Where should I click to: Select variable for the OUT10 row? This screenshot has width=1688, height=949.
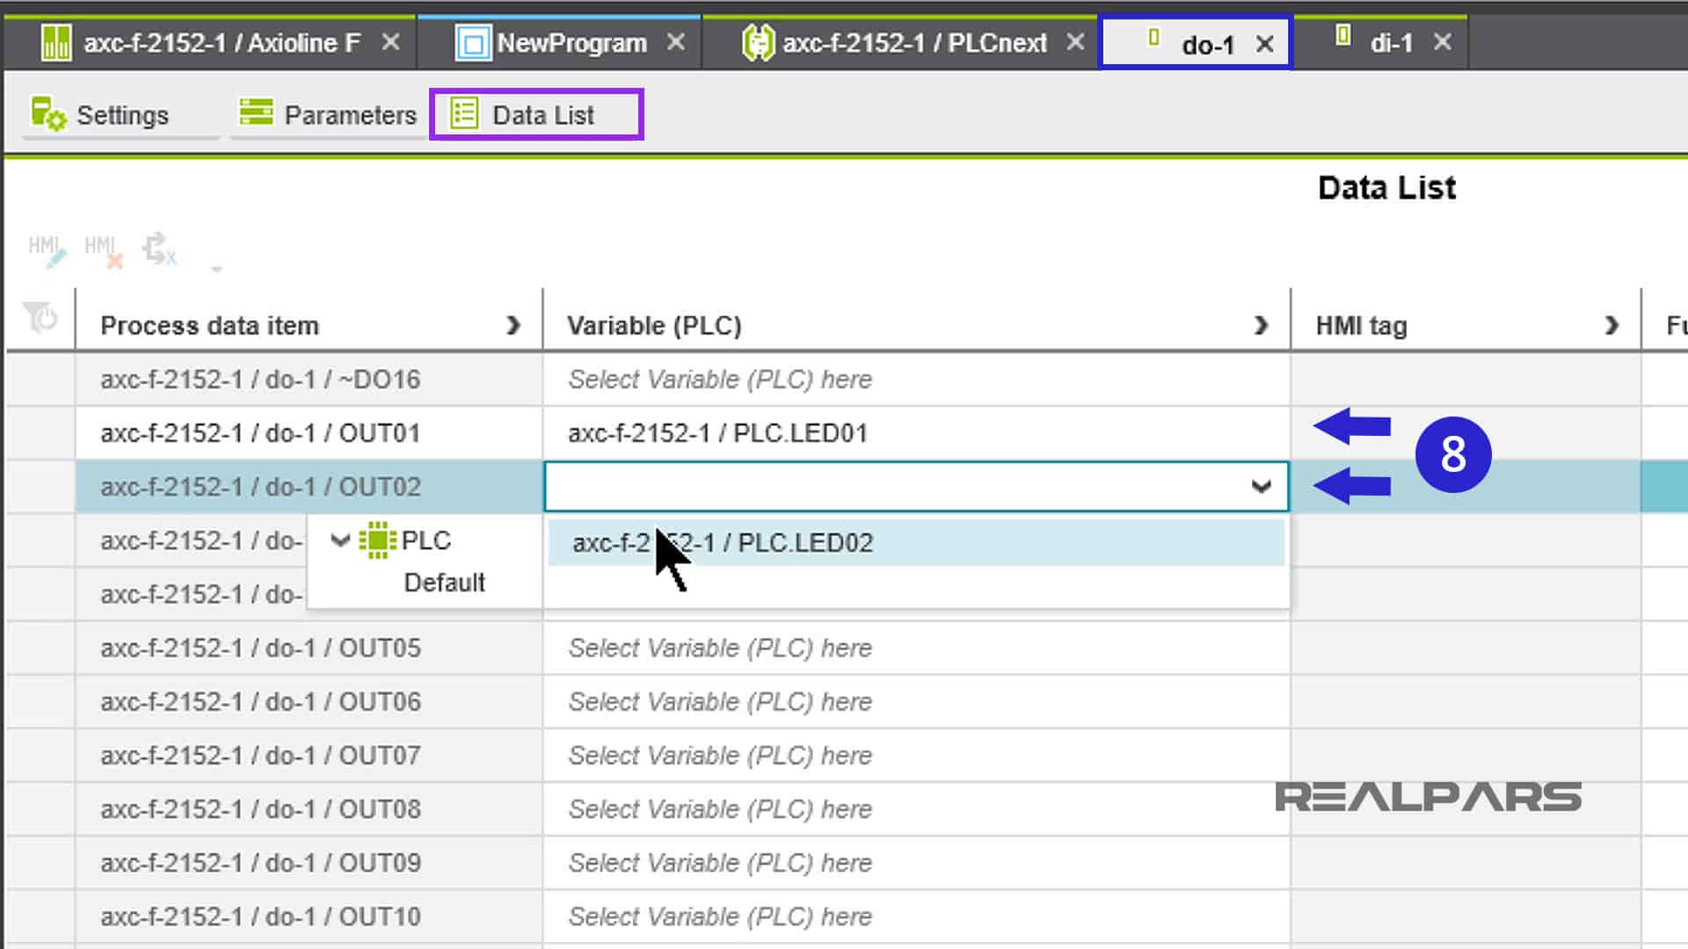coord(916,916)
